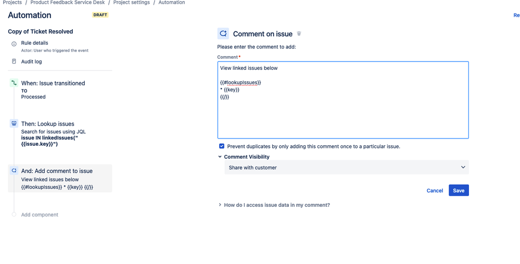Go to Product Feedback Service Desk breadcrumb
The image size is (520, 264).
point(67,2)
